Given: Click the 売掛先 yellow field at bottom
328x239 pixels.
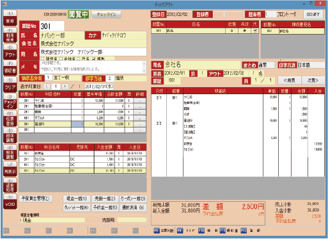Looking at the screenshot, I should [x=132, y=220].
